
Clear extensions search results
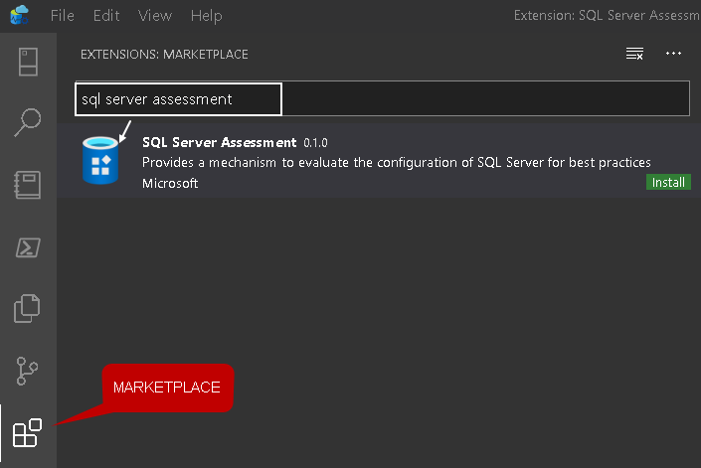(634, 54)
